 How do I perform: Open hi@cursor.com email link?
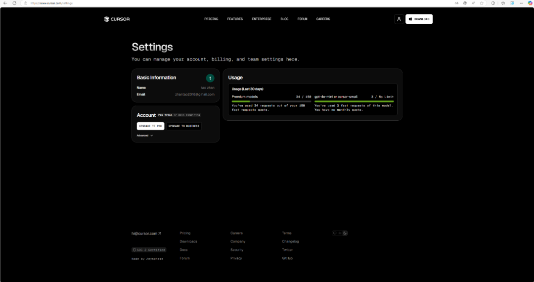[146, 234]
